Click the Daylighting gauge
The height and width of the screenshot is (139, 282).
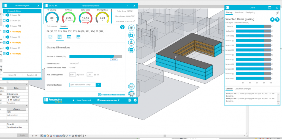[102, 17]
